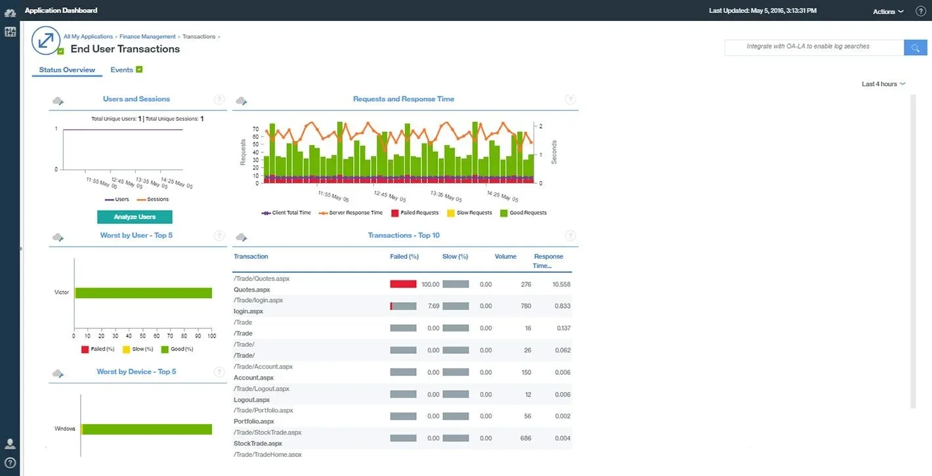Switch to the Status Overview tab

point(67,70)
